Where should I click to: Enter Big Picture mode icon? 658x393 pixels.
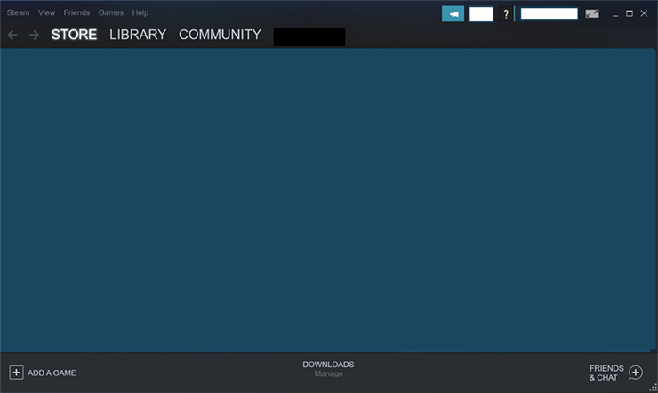click(592, 14)
